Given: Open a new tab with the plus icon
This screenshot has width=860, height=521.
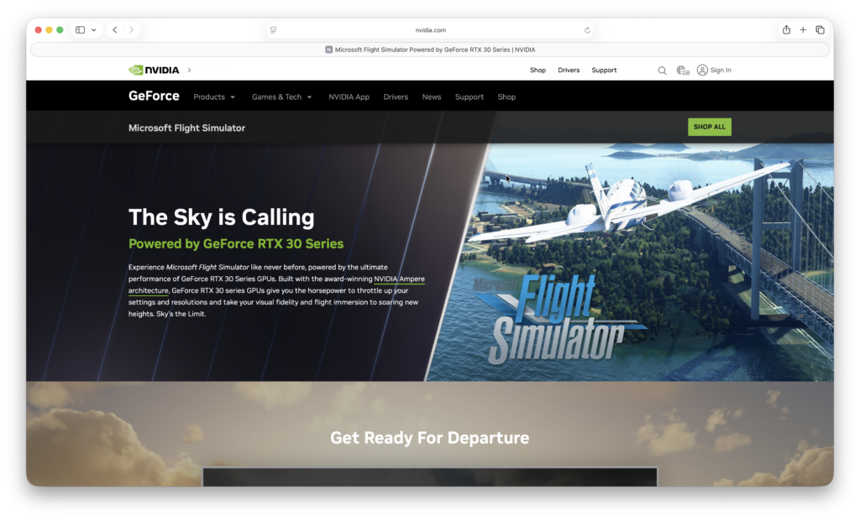Looking at the screenshot, I should point(803,30).
